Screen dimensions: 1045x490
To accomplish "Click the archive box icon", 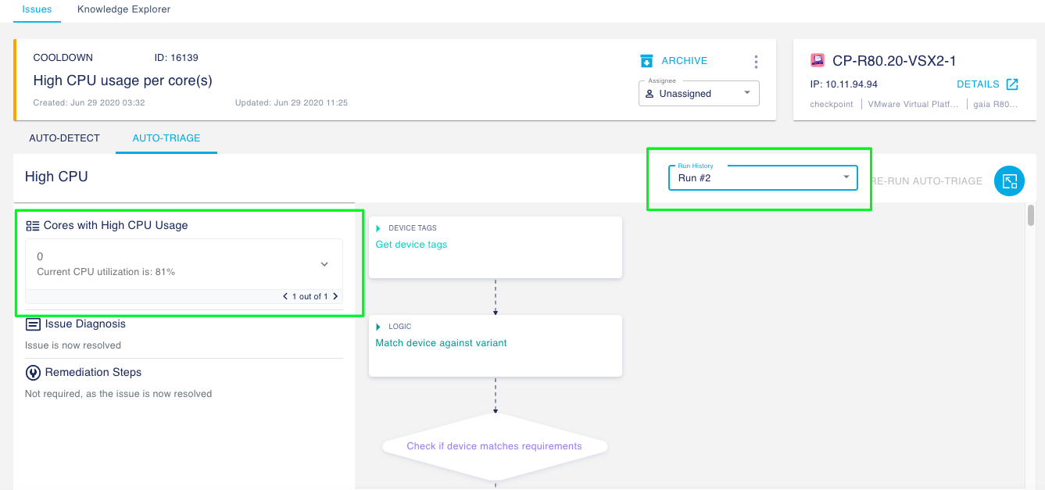I will coord(646,61).
